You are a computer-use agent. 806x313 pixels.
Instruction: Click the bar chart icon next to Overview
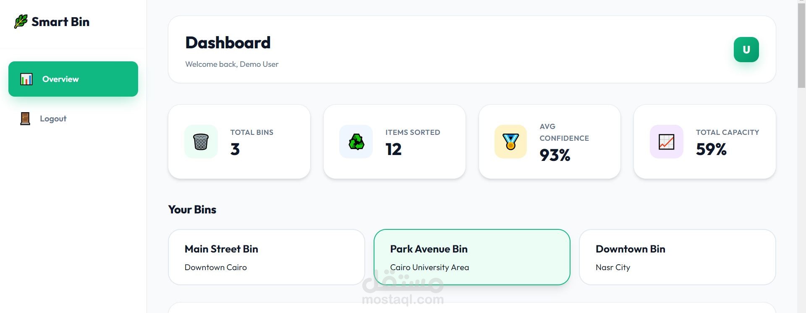click(x=26, y=79)
